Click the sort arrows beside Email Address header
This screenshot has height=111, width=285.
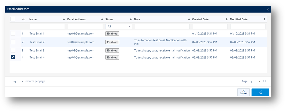point(101,20)
